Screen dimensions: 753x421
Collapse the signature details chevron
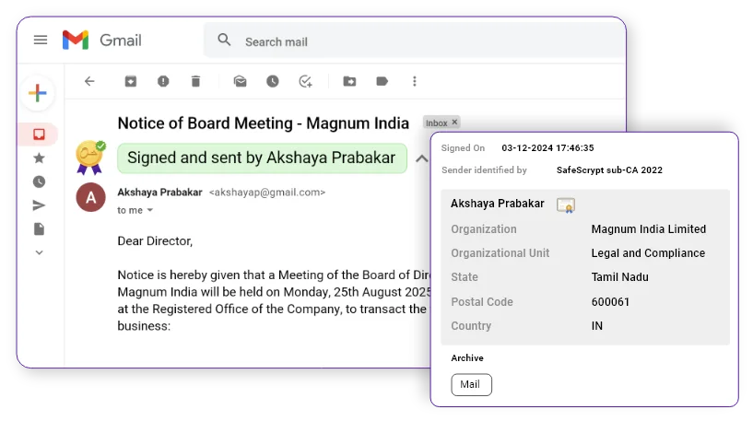[420, 158]
